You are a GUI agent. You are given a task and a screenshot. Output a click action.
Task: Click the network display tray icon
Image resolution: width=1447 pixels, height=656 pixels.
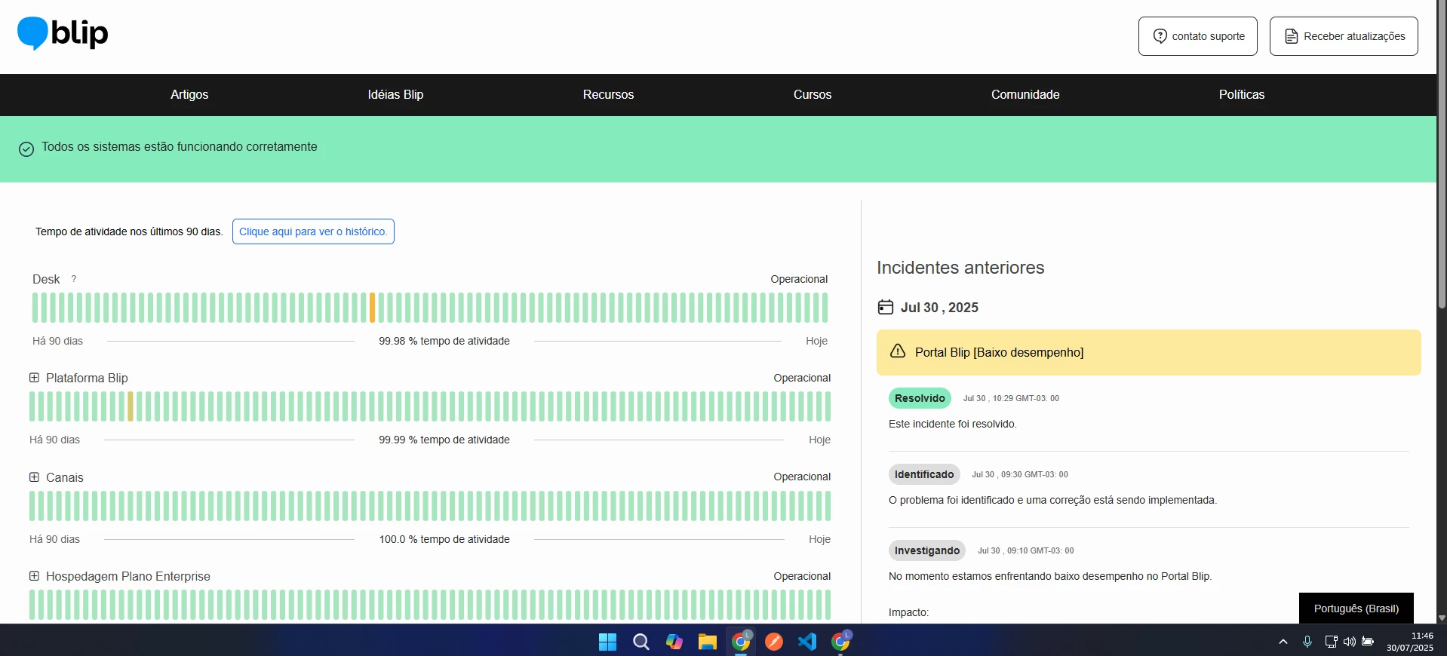click(x=1331, y=642)
